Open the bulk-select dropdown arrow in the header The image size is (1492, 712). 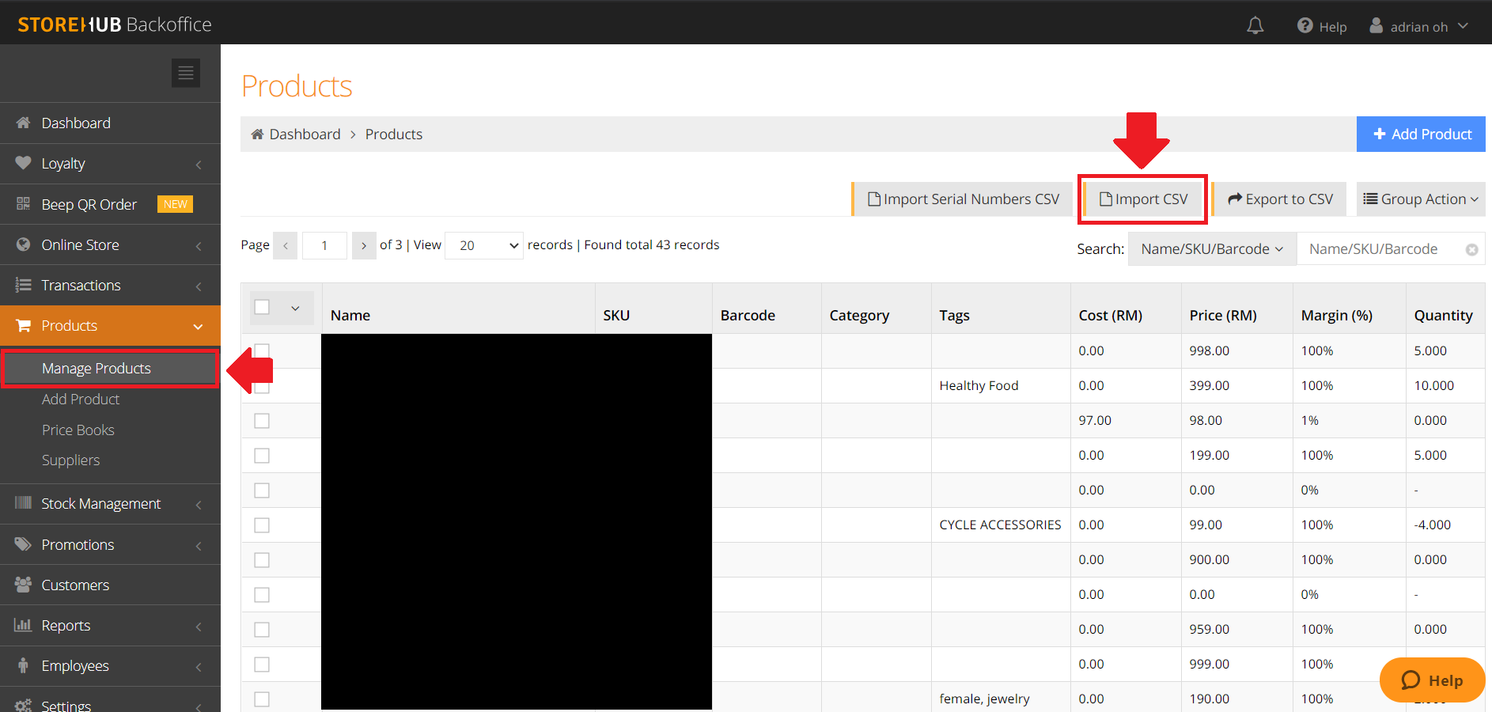tap(295, 308)
